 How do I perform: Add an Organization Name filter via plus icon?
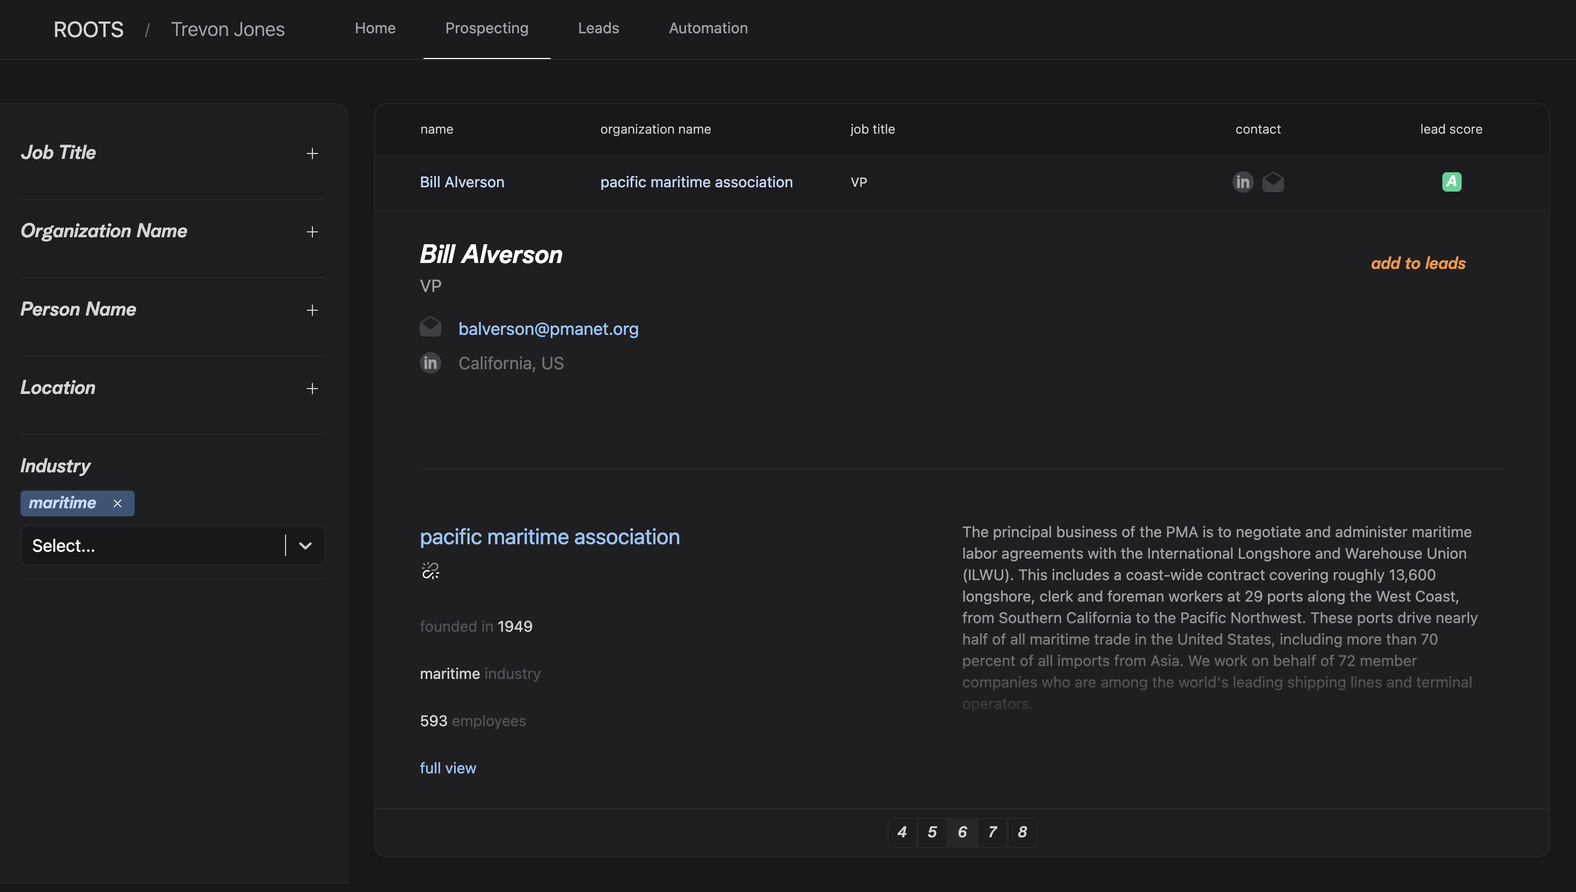click(x=312, y=231)
